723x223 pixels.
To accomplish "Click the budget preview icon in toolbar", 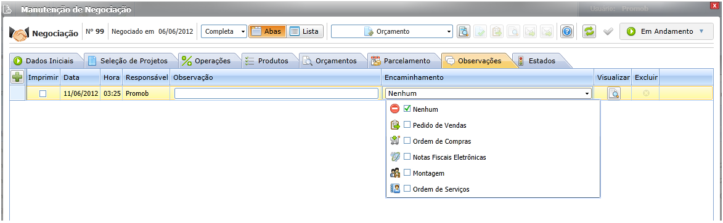I will tap(463, 31).
